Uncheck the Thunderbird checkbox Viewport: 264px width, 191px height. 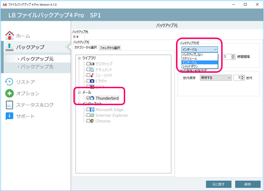point(88,98)
